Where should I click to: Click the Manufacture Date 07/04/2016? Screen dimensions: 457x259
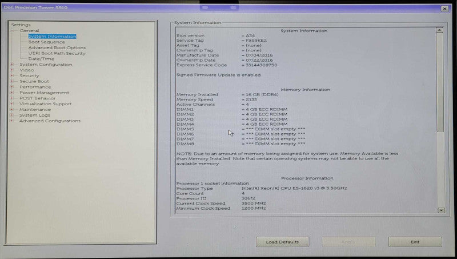(x=259, y=55)
